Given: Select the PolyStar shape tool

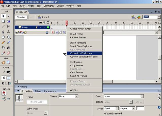Looking at the screenshot, I should point(9,37).
